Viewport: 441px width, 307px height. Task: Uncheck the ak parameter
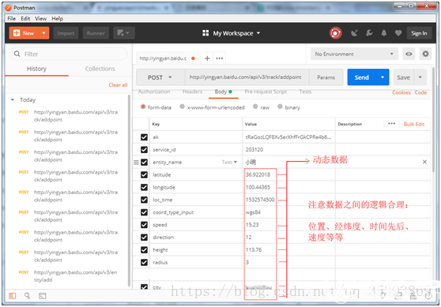(144, 137)
